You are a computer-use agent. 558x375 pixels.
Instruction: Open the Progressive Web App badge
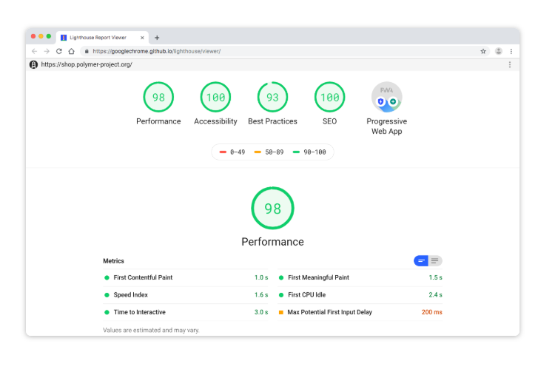click(386, 98)
